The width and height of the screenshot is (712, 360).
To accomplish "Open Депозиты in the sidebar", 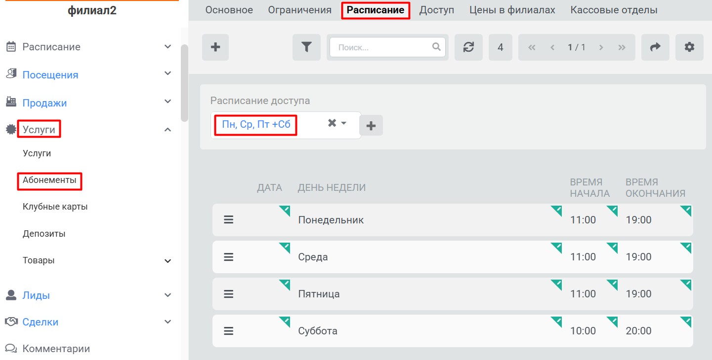I will coord(44,234).
